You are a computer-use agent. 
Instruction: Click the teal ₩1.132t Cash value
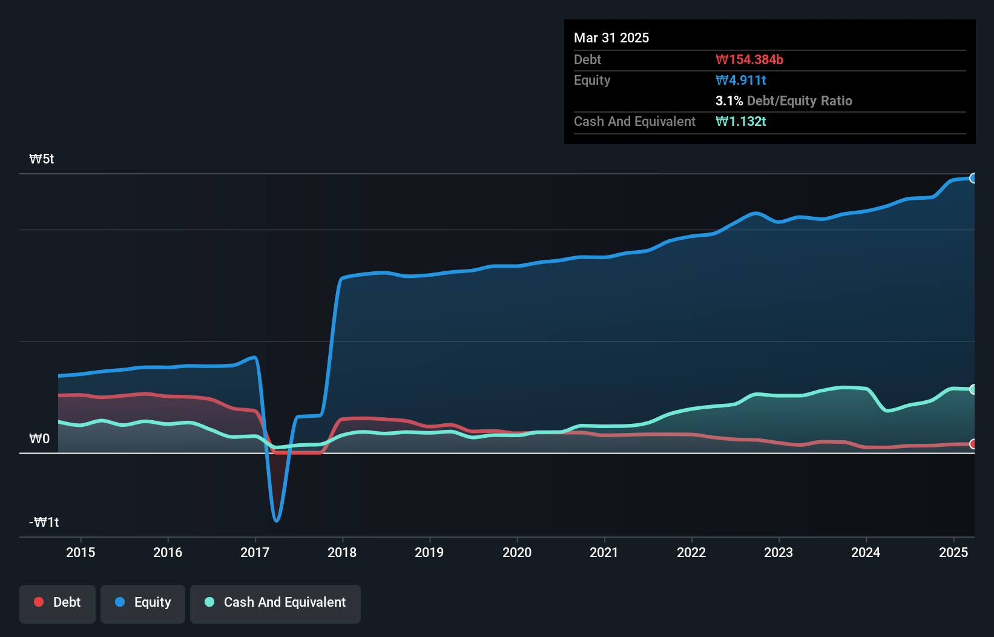[741, 121]
